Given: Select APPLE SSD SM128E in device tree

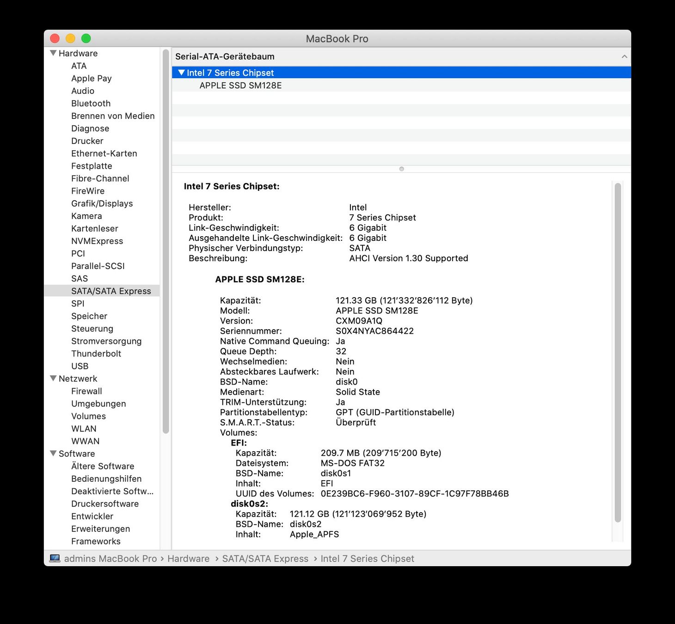Looking at the screenshot, I should (240, 85).
